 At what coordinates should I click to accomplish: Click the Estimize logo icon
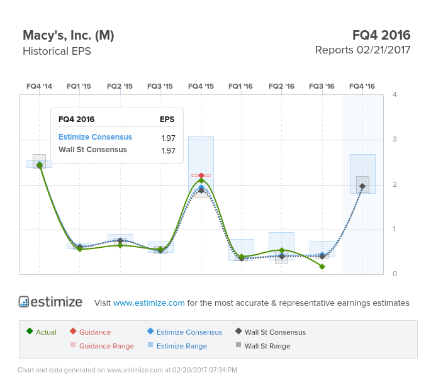click(x=24, y=301)
